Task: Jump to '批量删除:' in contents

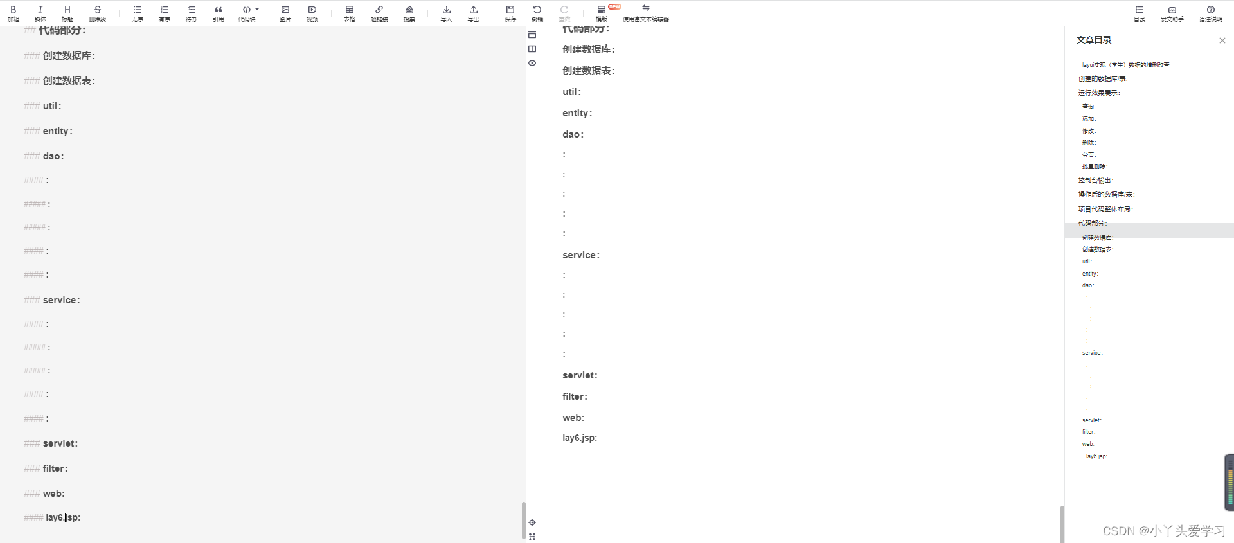Action: pos(1095,166)
